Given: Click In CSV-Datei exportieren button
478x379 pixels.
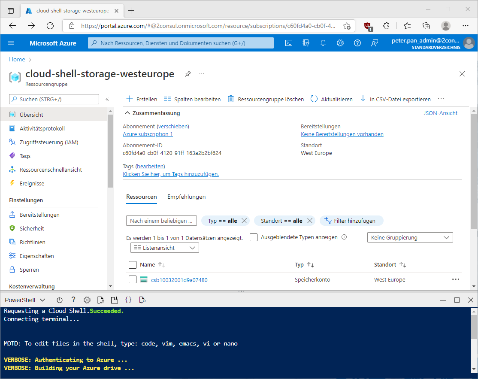Looking at the screenshot, I should [396, 99].
